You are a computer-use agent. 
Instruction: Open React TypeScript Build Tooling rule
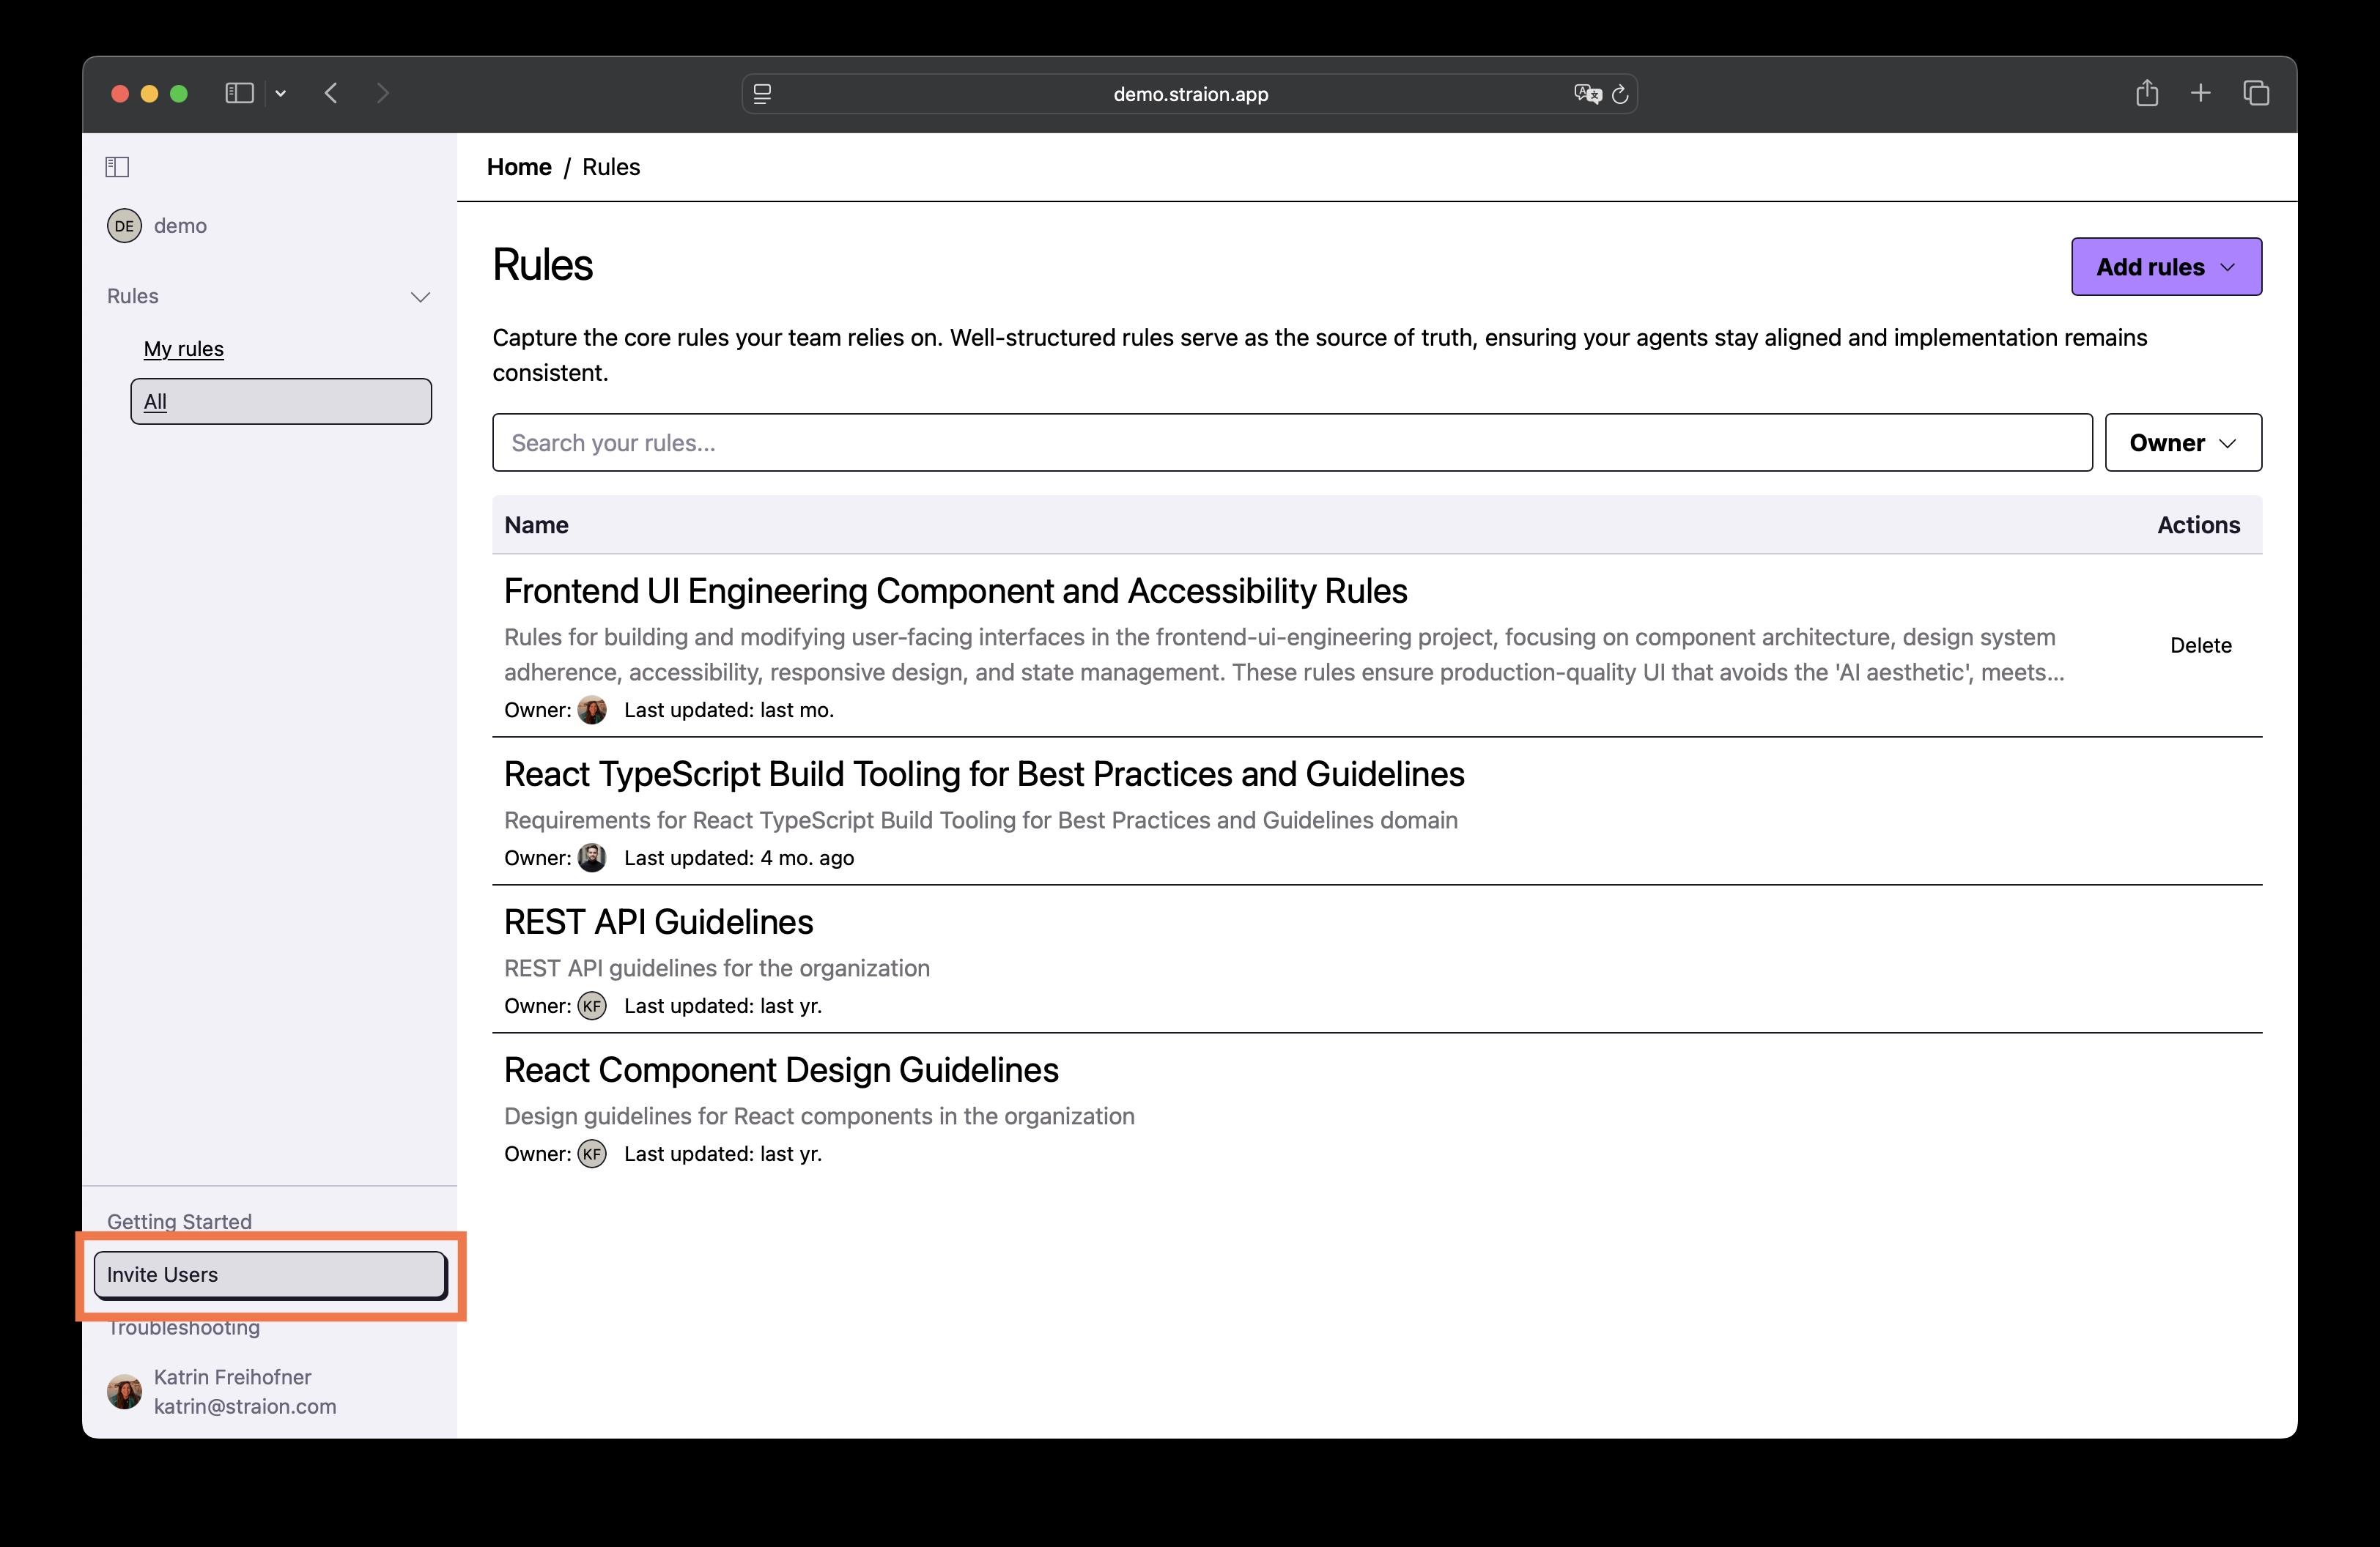pos(984,773)
